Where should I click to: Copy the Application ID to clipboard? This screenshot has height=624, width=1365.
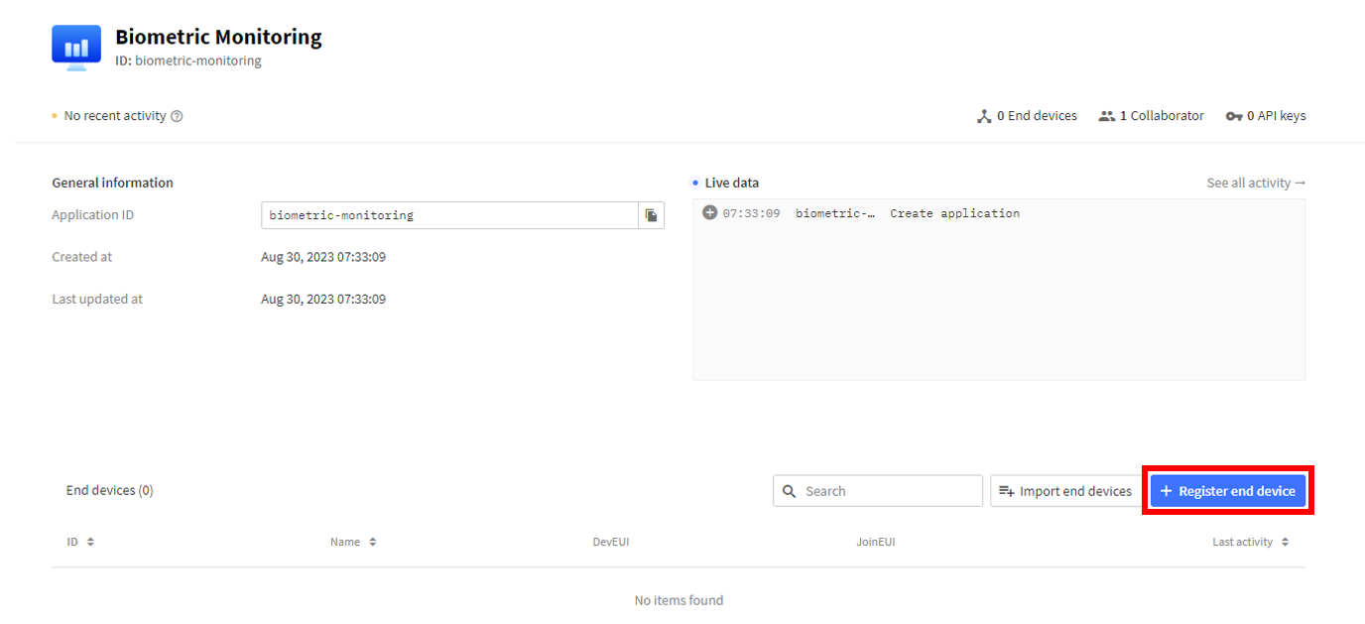[x=651, y=215]
